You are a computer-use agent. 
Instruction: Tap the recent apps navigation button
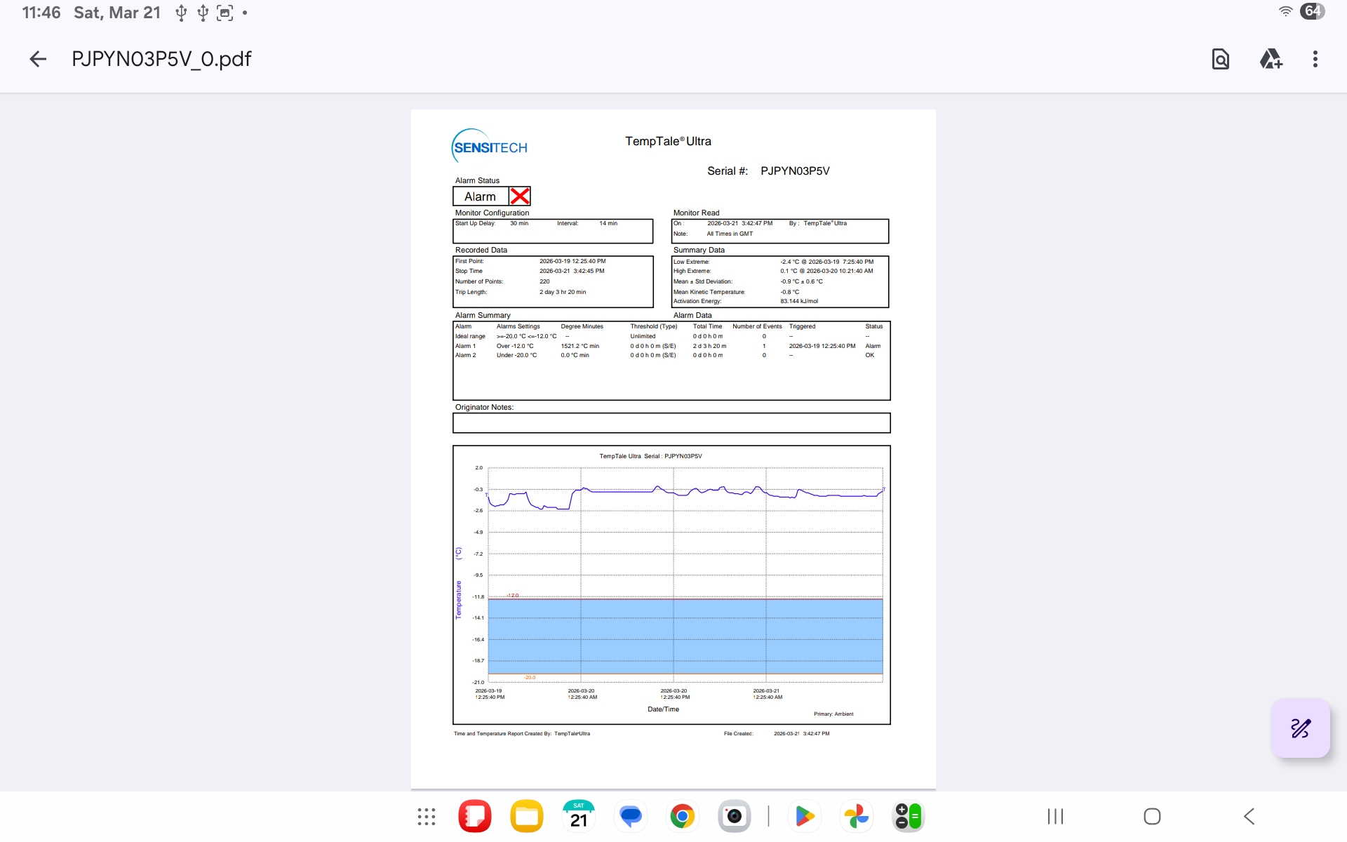pos(1055,817)
